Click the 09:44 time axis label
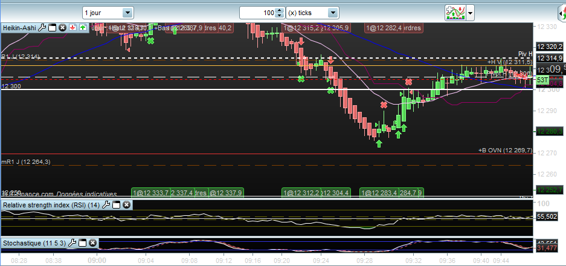The image size is (566, 266). [x=501, y=260]
